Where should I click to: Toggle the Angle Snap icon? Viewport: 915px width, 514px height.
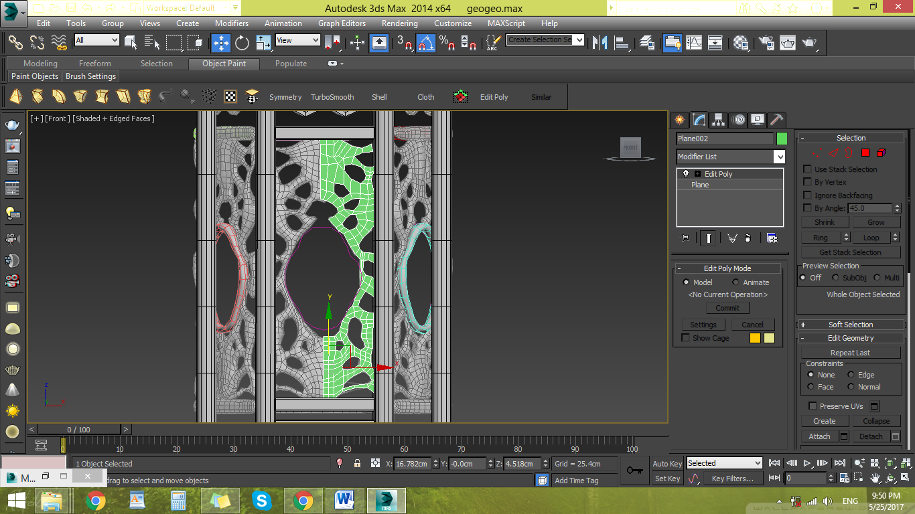425,43
